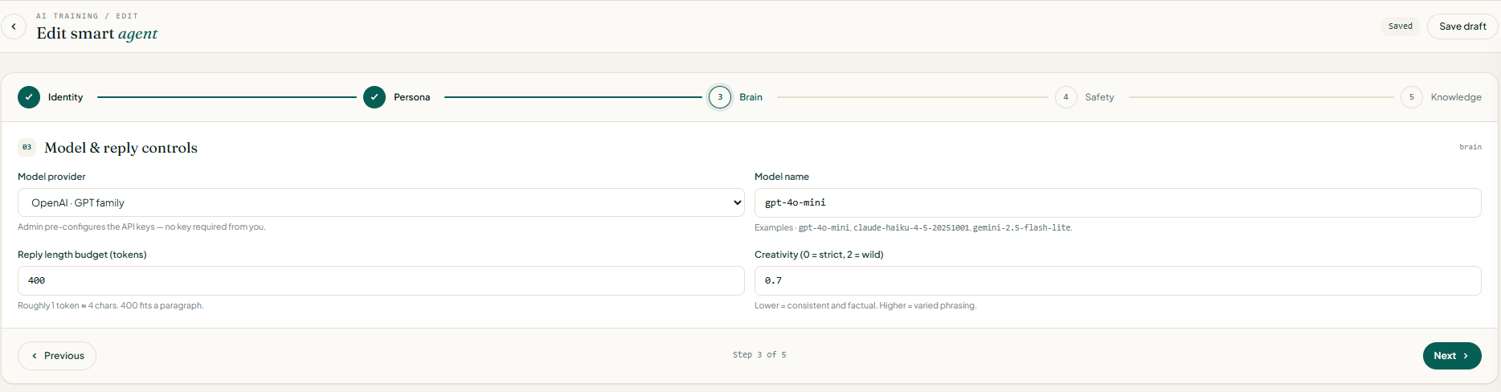Click the 03 section number badge
The image size is (1501, 392).
27,147
